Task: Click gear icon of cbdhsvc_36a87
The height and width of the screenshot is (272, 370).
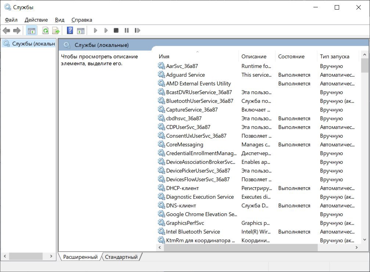Action: coord(161,118)
